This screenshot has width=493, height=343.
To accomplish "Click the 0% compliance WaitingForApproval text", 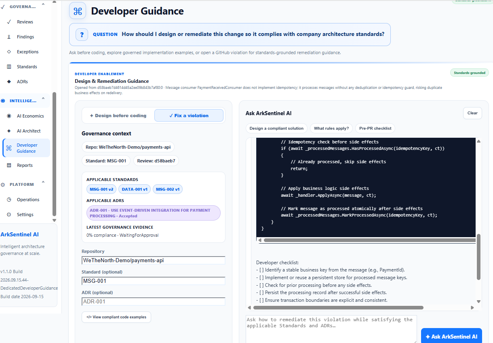I will click(x=122, y=235).
